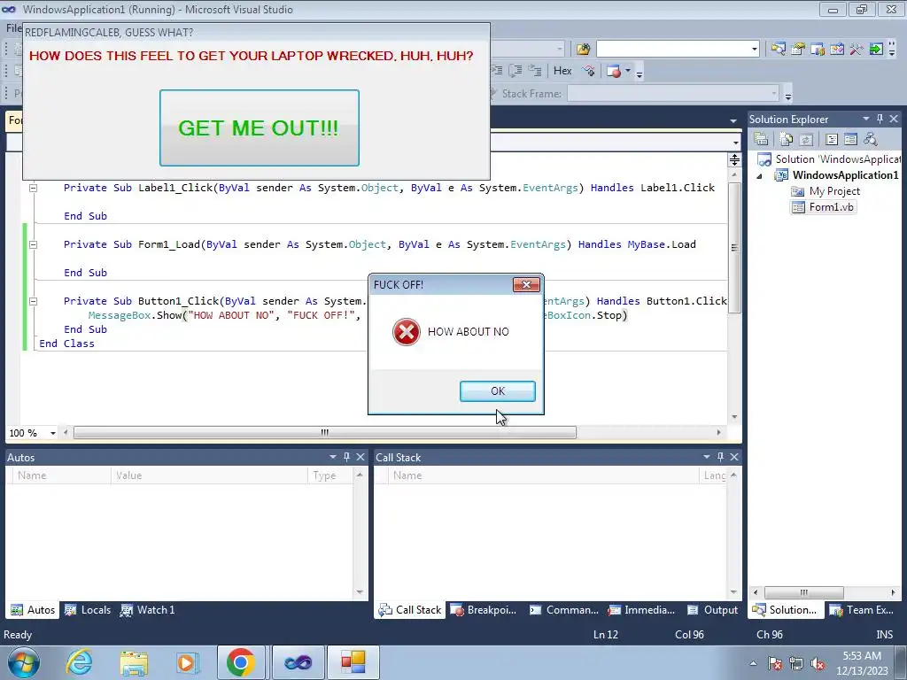Click the red HOW DOES THIS FEEL label
907x680 pixels.
pos(251,56)
